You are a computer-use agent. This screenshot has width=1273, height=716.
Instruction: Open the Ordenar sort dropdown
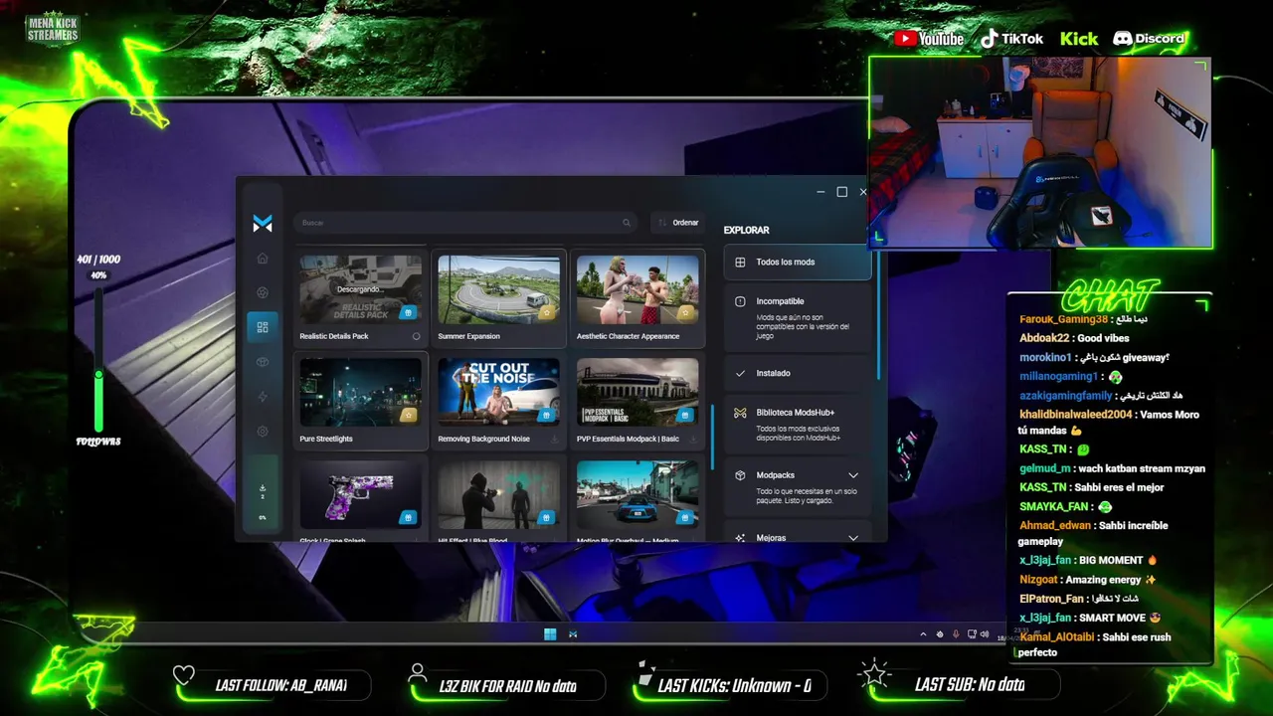click(x=677, y=223)
